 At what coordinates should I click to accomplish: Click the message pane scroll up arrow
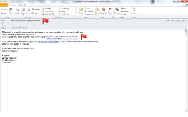click(x=186, y=34)
